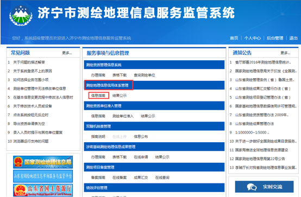Open FAQ 导出资质申请表为空
The width and height of the screenshot is (301, 197).
click(x=29, y=124)
